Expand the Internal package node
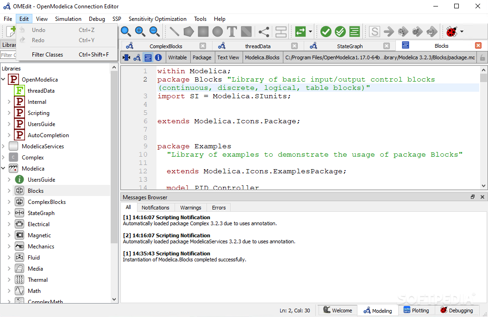488x317 pixels. 9,102
